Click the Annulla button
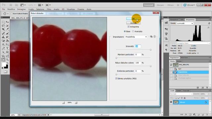Image resolution: width=212 pixels, height=119 pixels. [133, 23]
